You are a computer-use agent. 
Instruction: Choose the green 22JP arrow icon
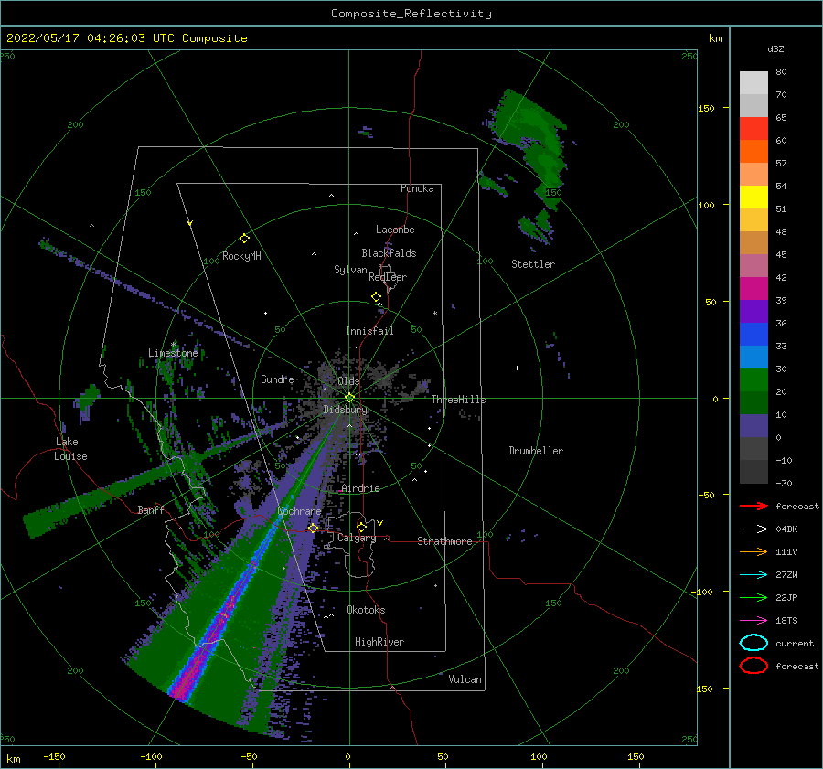point(754,597)
